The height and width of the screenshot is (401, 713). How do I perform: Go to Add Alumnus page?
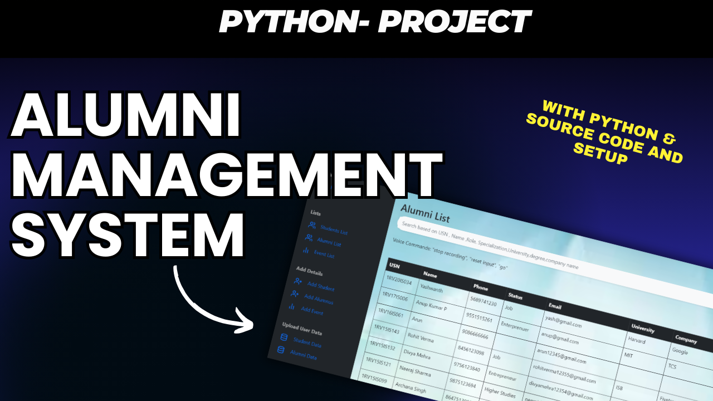[x=319, y=300]
